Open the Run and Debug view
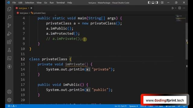193x108 pixels. pyautogui.click(x=9, y=34)
